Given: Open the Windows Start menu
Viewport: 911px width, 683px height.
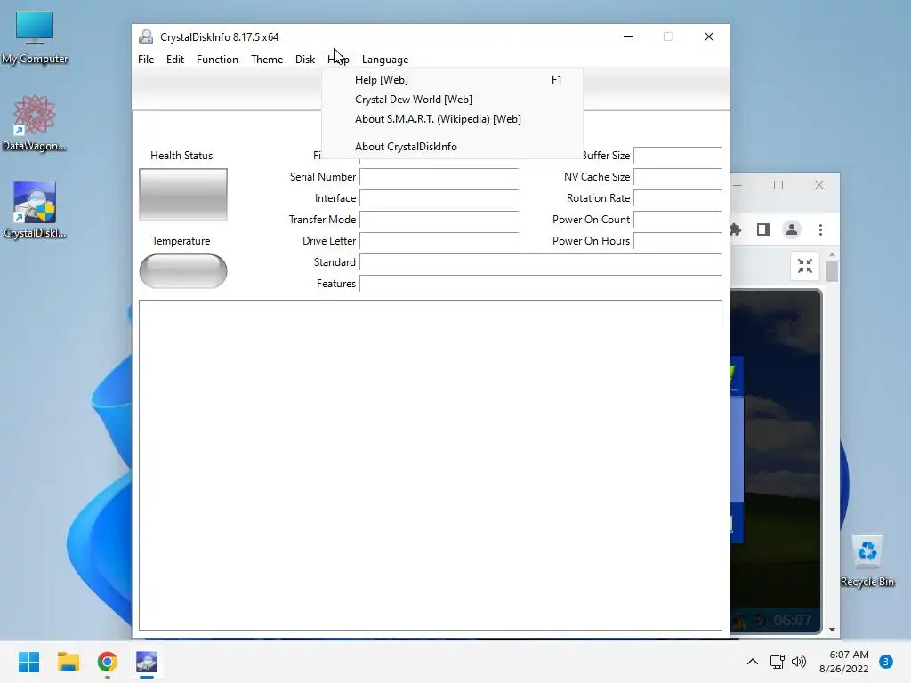Looking at the screenshot, I should (x=29, y=662).
